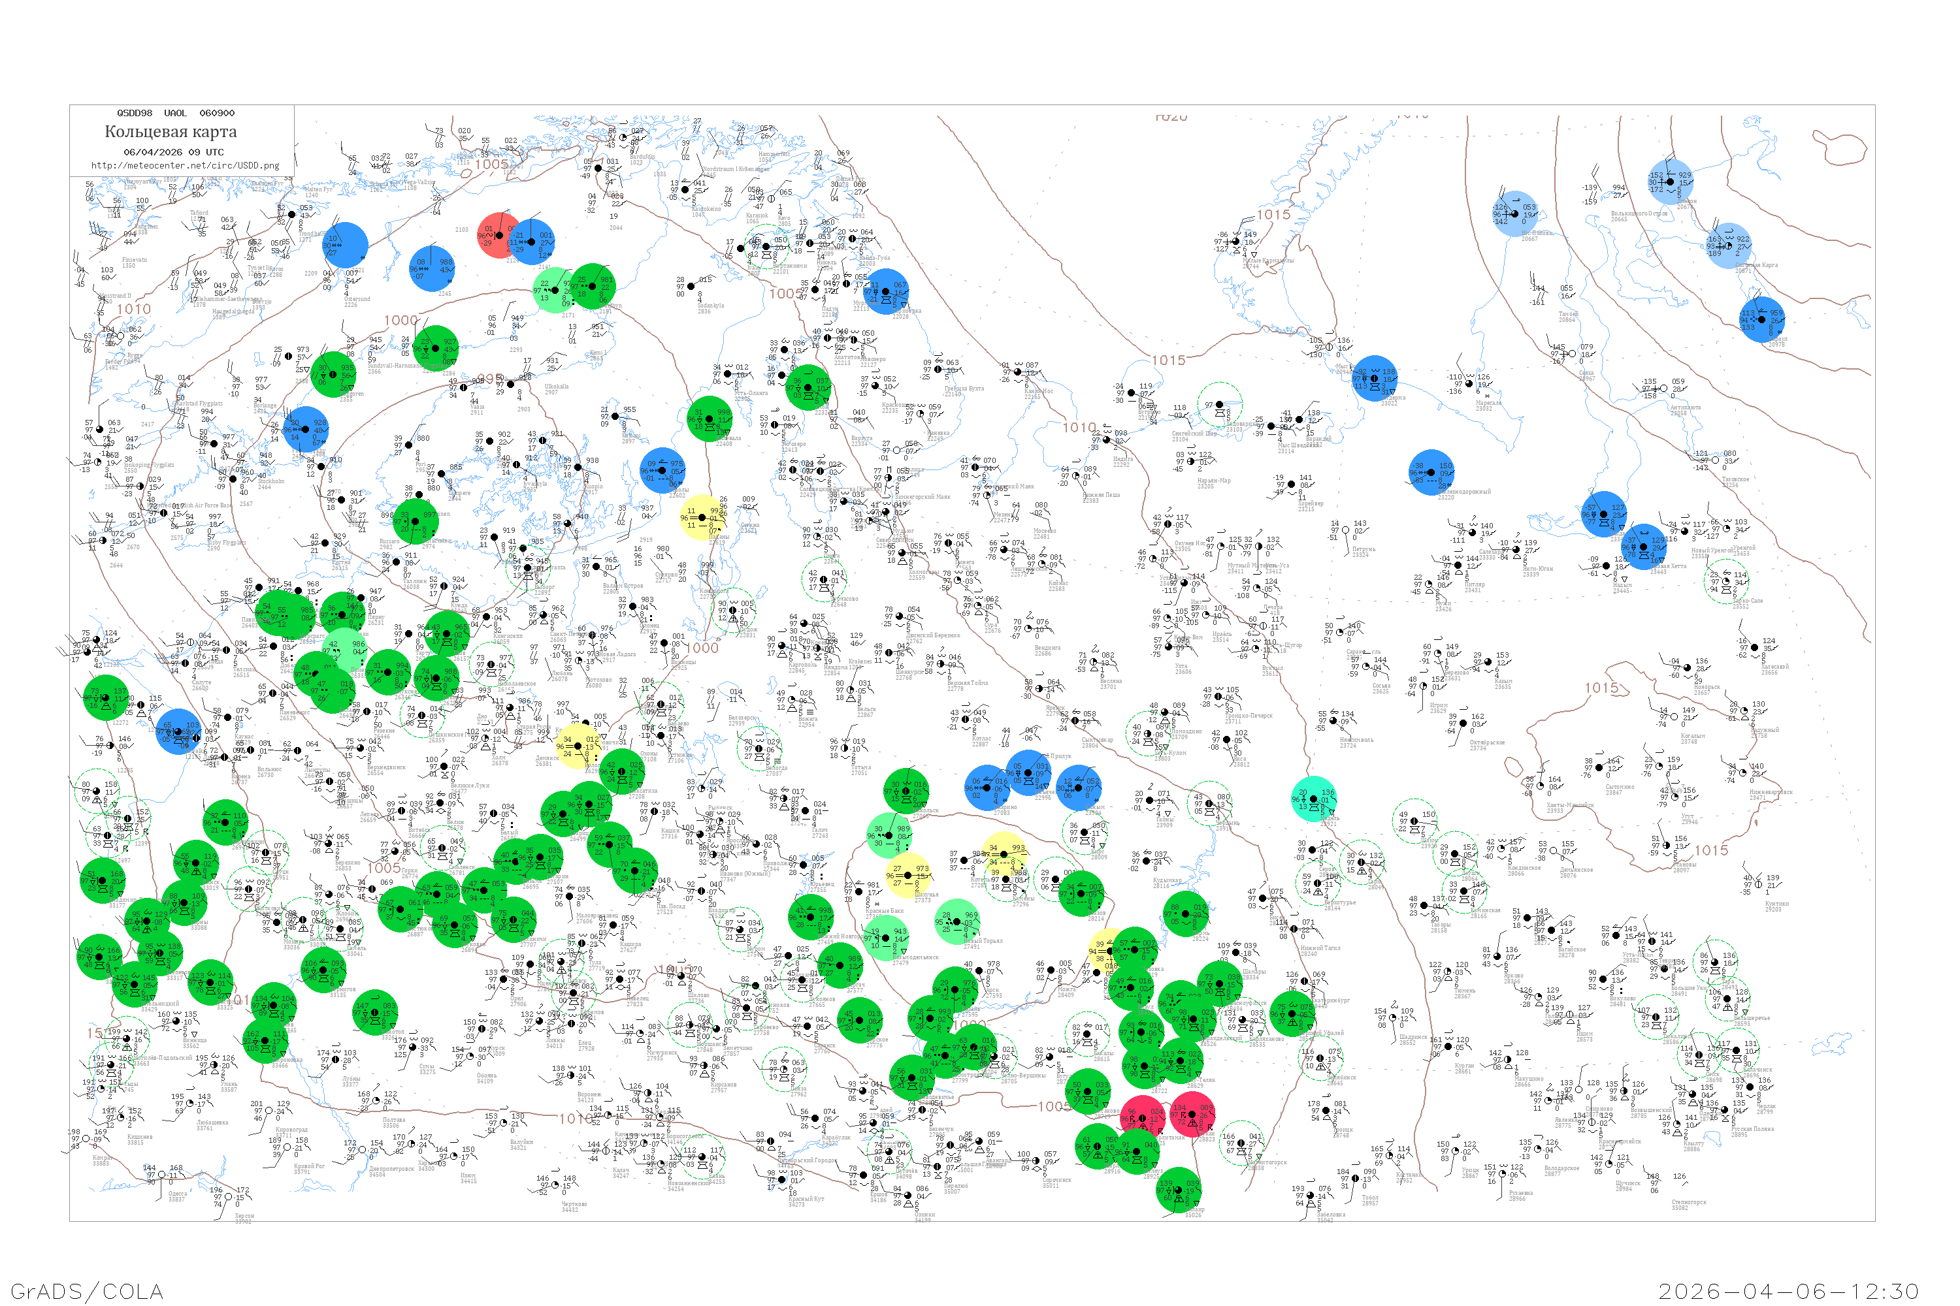Viewport: 1960px width, 1306px height.
Task: Click the light-blue Диксон station circle
Action: [1670, 182]
